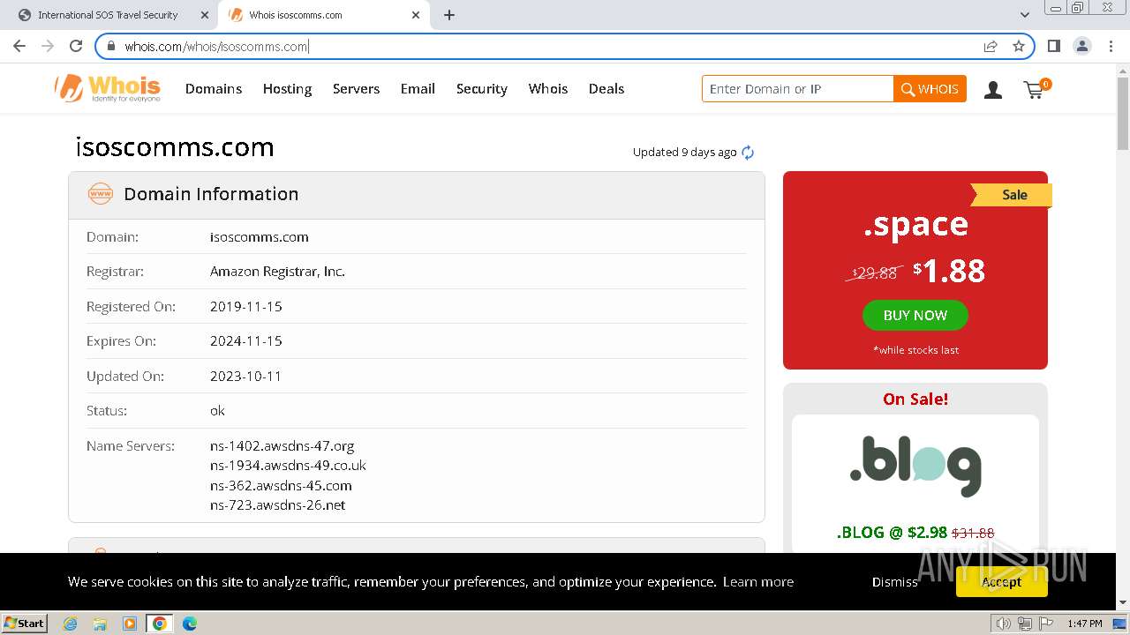Open the shopping cart icon
Image resolution: width=1130 pixels, height=635 pixels.
[1035, 89]
